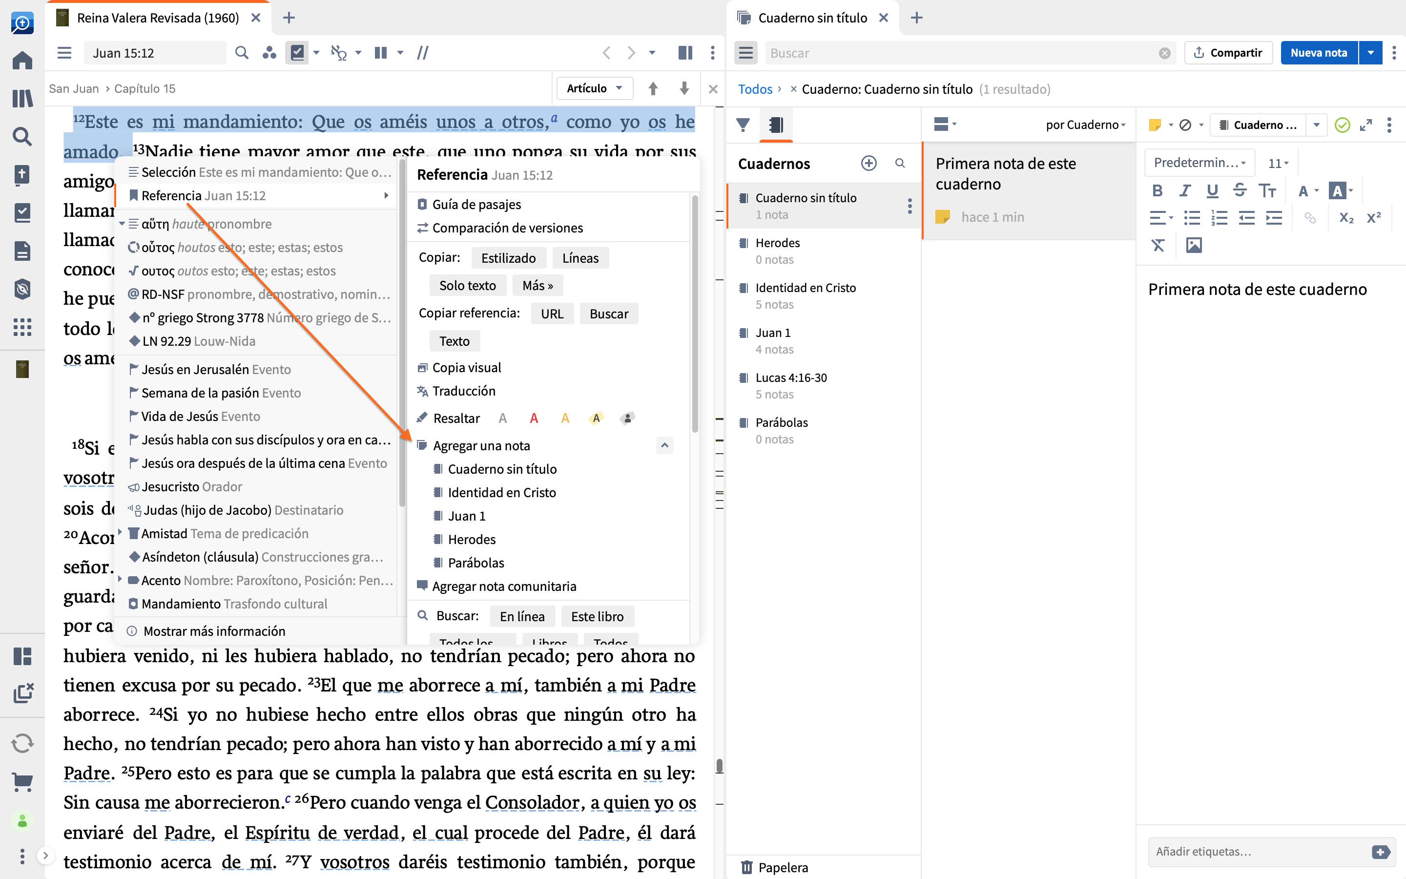Image resolution: width=1406 pixels, height=879 pixels.
Task: Toggle numbered list in note
Action: [x=1220, y=218]
